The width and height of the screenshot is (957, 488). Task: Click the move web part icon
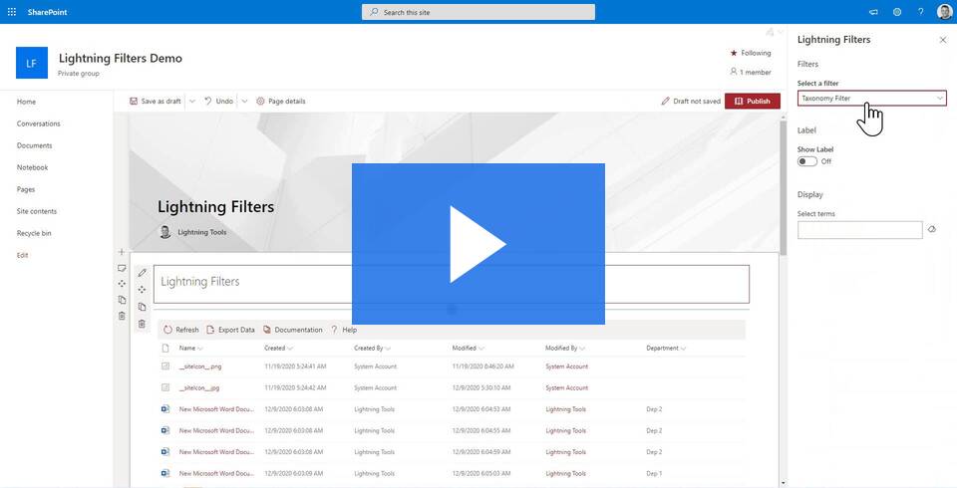point(142,290)
